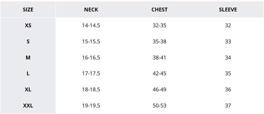Select the XL size row label

[28, 89]
